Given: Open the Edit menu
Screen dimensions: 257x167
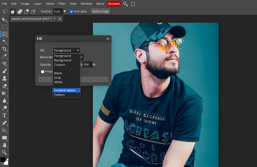Looking at the screenshot, I should (14, 4).
